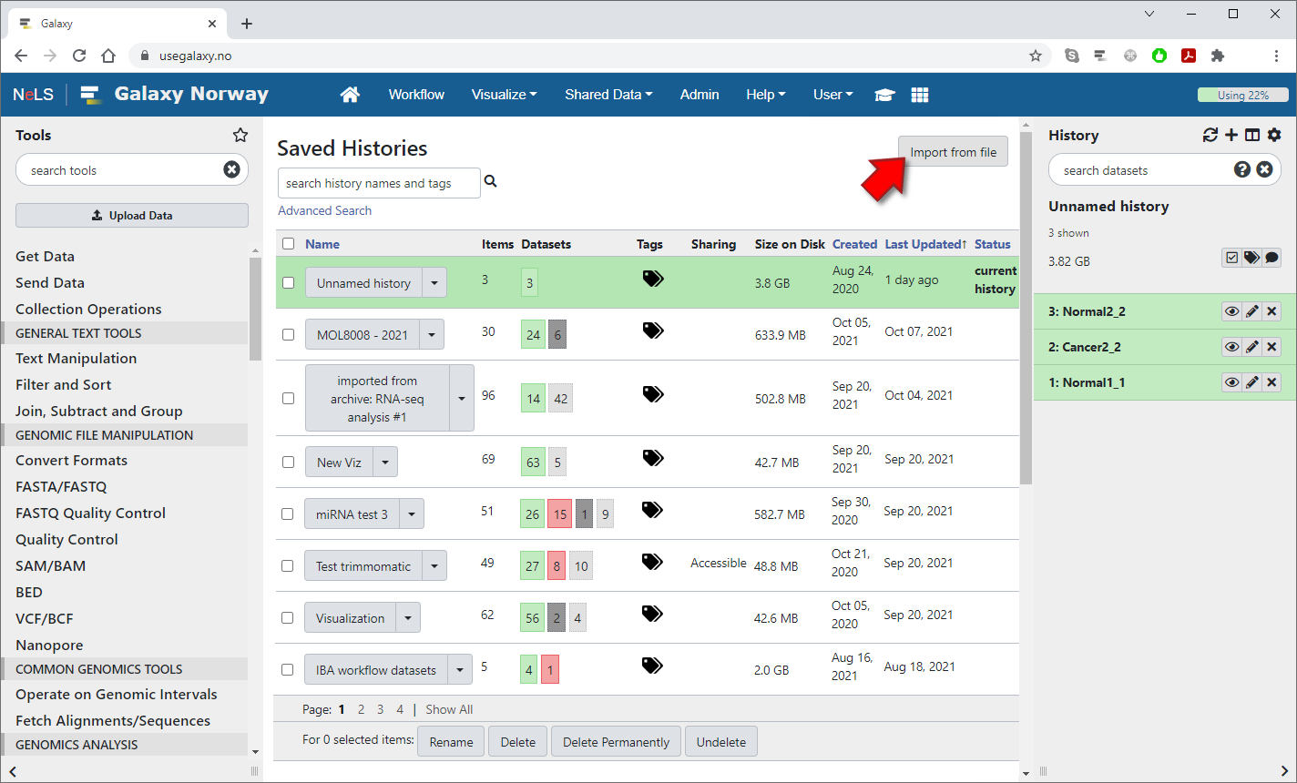1297x783 pixels.
Task: Click the Galaxy home icon
Action: [x=350, y=95]
